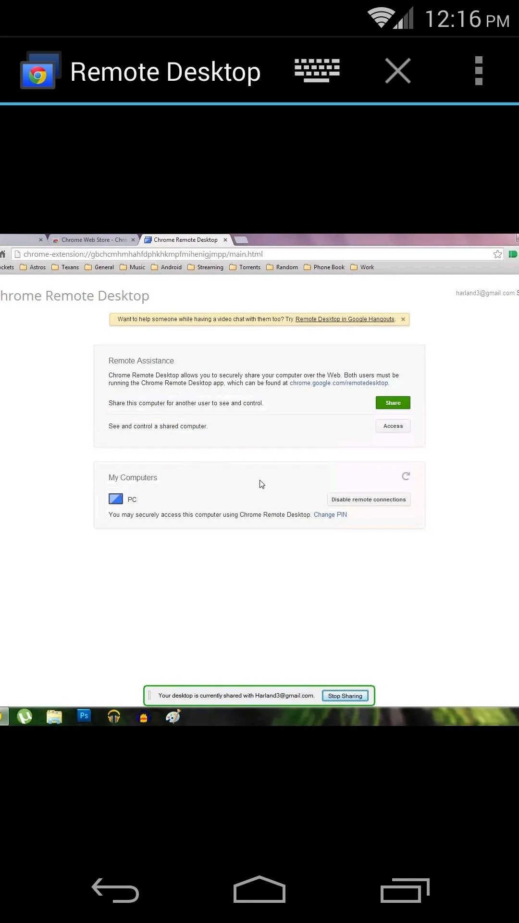
Task: Open the Change PIN link
Action: [330, 514]
